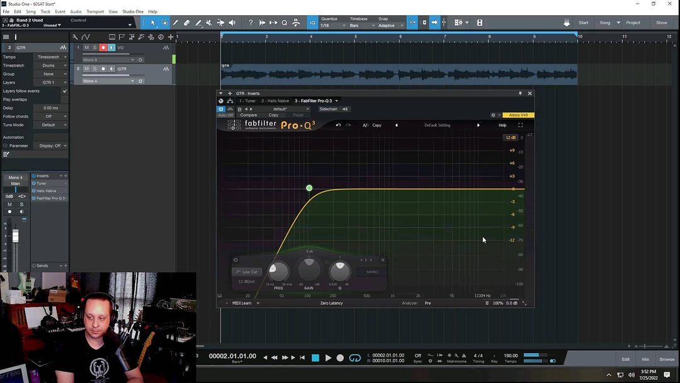Disable record arm on VO track
The height and width of the screenshot is (383, 680).
(x=103, y=48)
